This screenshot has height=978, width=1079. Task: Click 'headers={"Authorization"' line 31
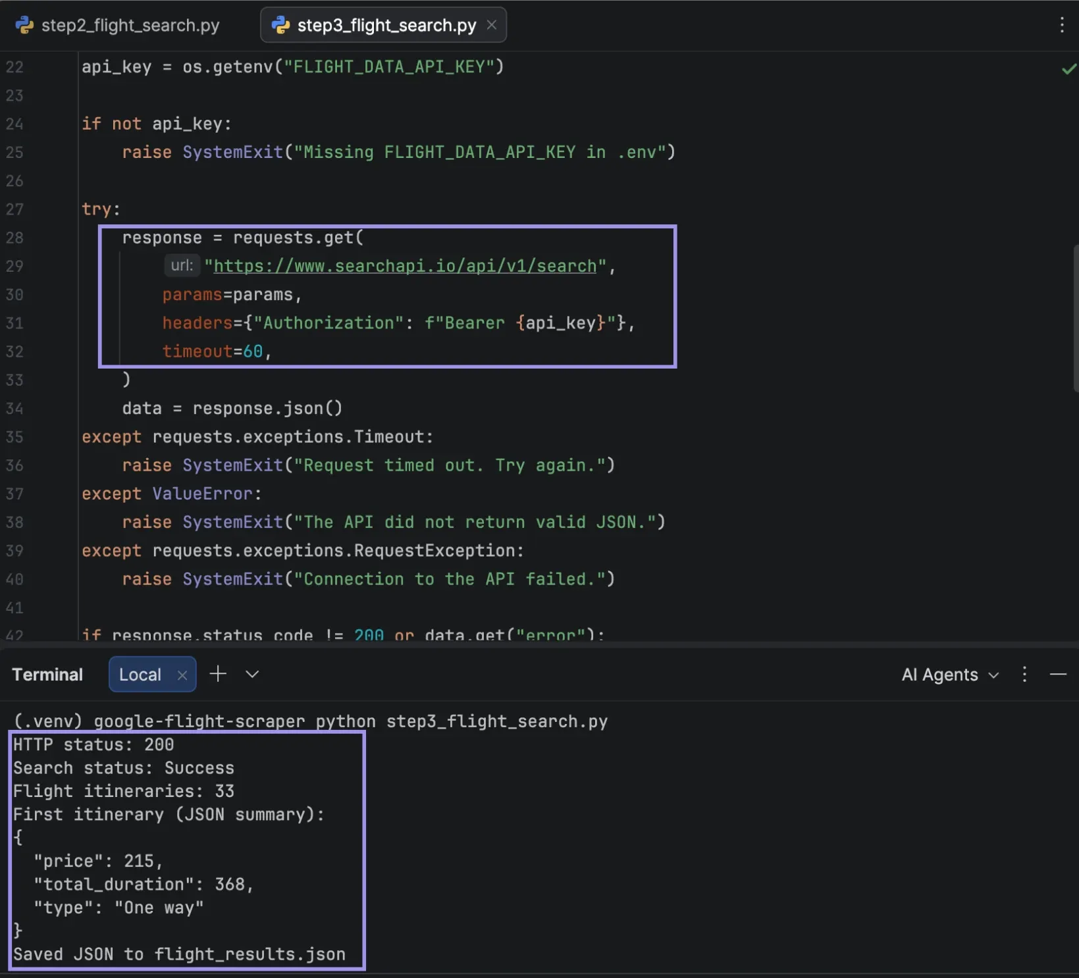(x=398, y=323)
